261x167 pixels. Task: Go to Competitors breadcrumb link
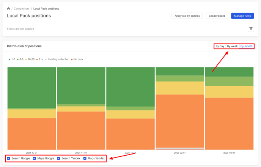coord(22,8)
